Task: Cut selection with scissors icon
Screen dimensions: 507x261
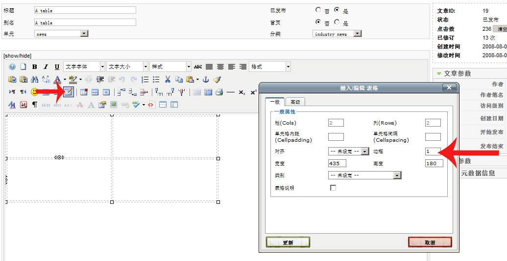Action: [168, 79]
